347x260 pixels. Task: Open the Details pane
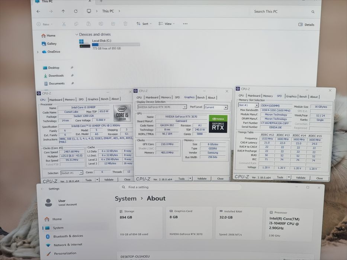(306, 25)
